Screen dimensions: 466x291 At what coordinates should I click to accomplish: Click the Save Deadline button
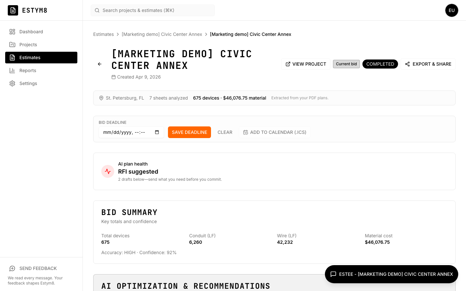click(x=189, y=132)
